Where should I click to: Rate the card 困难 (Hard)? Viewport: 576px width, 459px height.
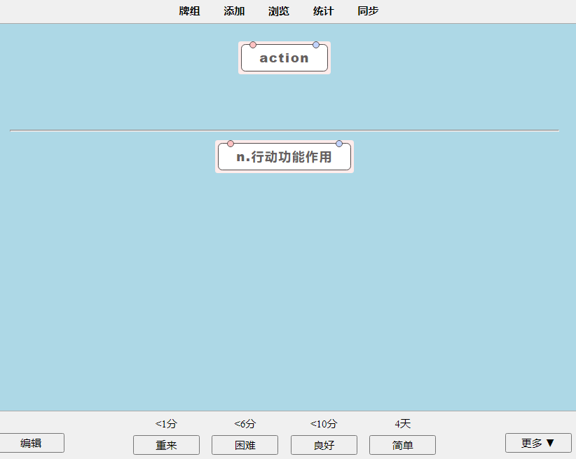tap(245, 445)
